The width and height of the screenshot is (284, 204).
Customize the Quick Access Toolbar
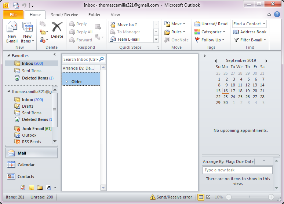point(32,5)
